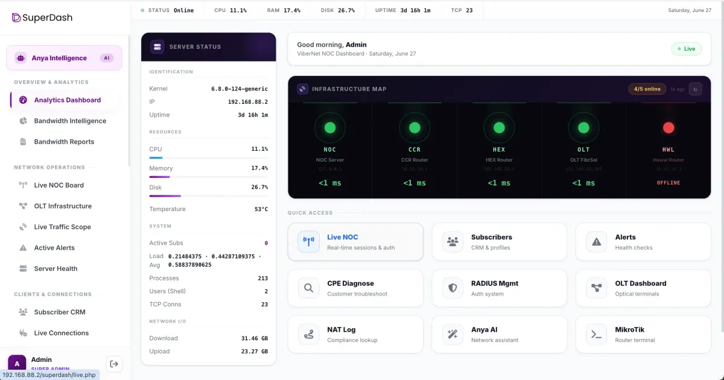Click the Server Status panel header icon
724x380 pixels.
pos(157,46)
